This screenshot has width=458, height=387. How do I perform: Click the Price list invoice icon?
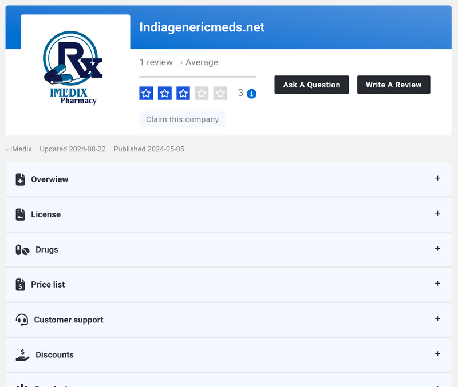20,284
